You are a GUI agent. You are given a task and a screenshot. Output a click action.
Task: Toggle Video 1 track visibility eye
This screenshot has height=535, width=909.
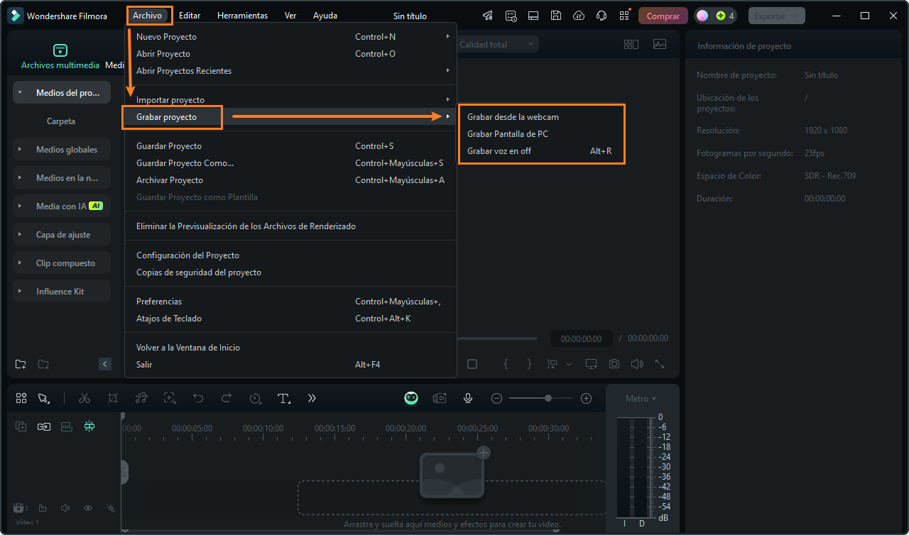(88, 508)
